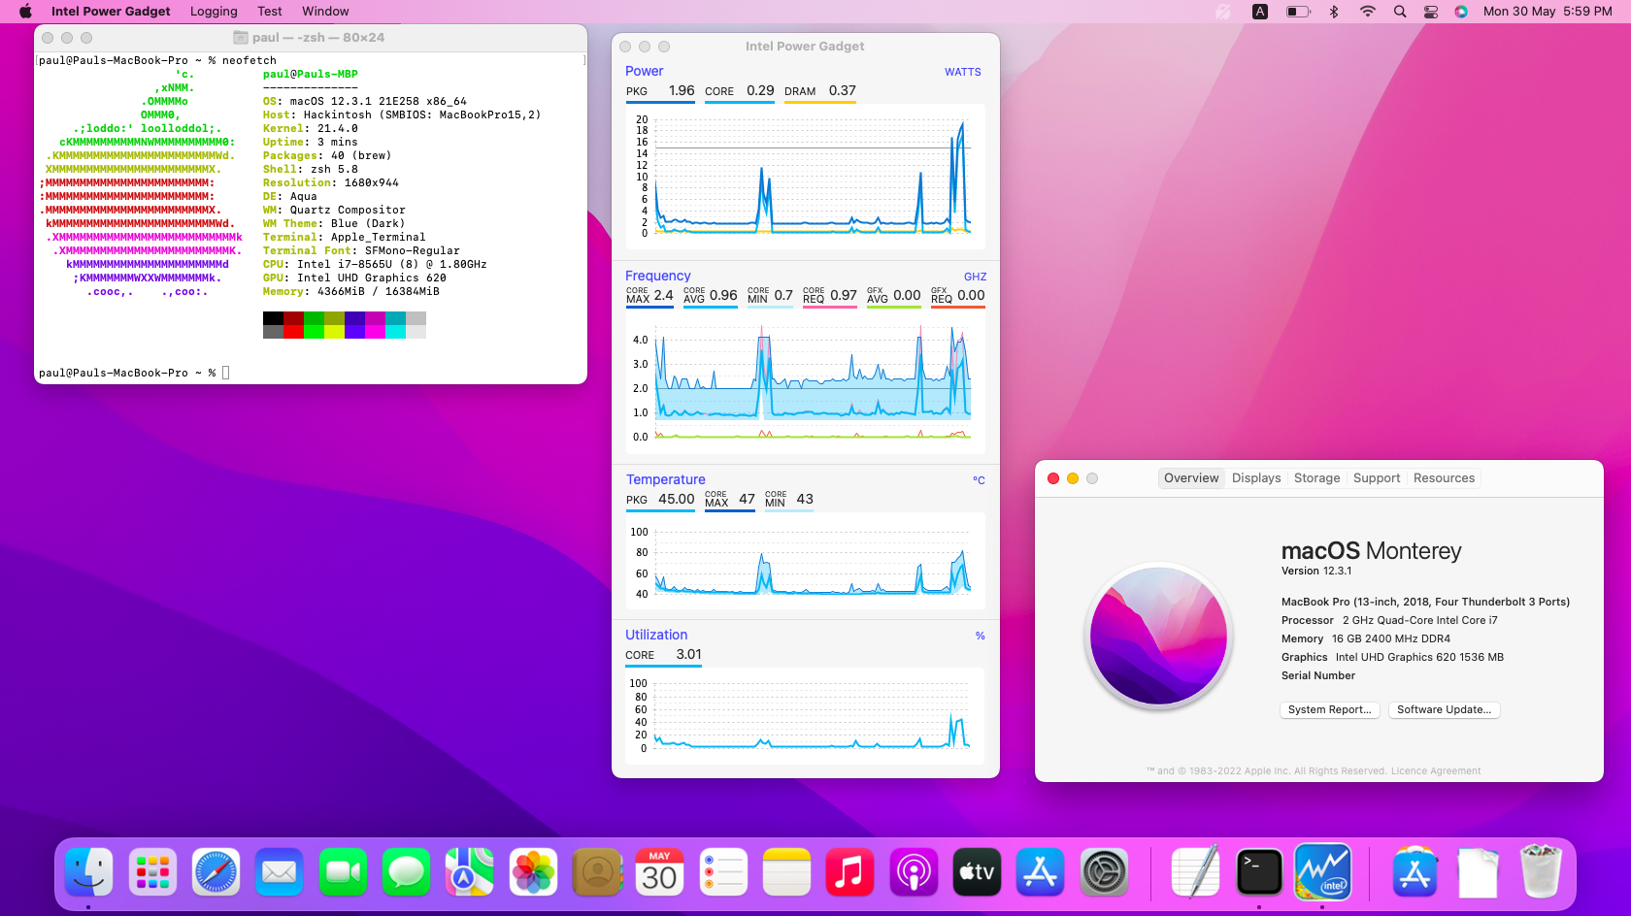Open input source menu (A icon)
Viewport: 1631px width, 916px height.
tap(1260, 12)
